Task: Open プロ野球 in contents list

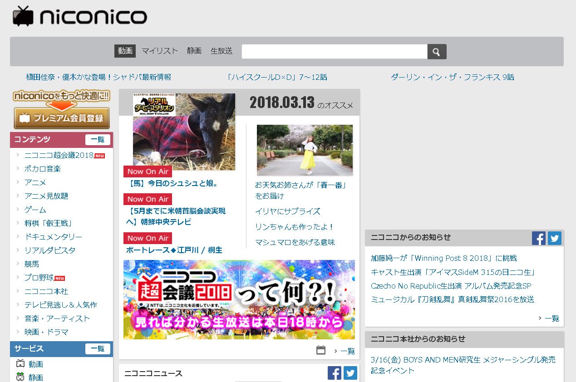Action: pos(39,278)
